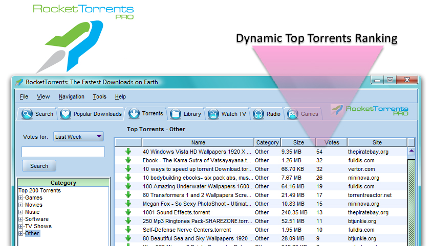Switch to the Games tab

[x=302, y=114]
